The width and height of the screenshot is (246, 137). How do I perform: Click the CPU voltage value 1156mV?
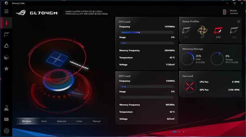(170, 65)
